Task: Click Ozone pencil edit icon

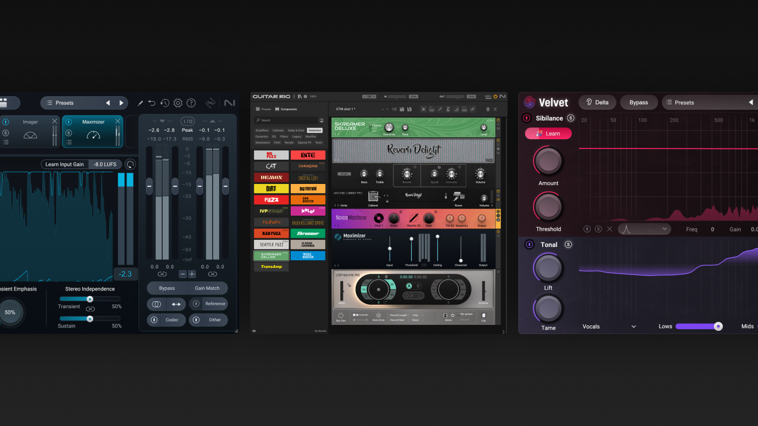Action: point(140,103)
